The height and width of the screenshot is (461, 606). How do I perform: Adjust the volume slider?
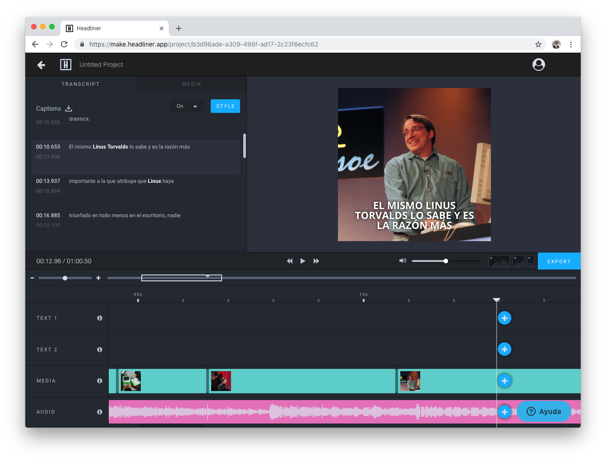point(445,261)
